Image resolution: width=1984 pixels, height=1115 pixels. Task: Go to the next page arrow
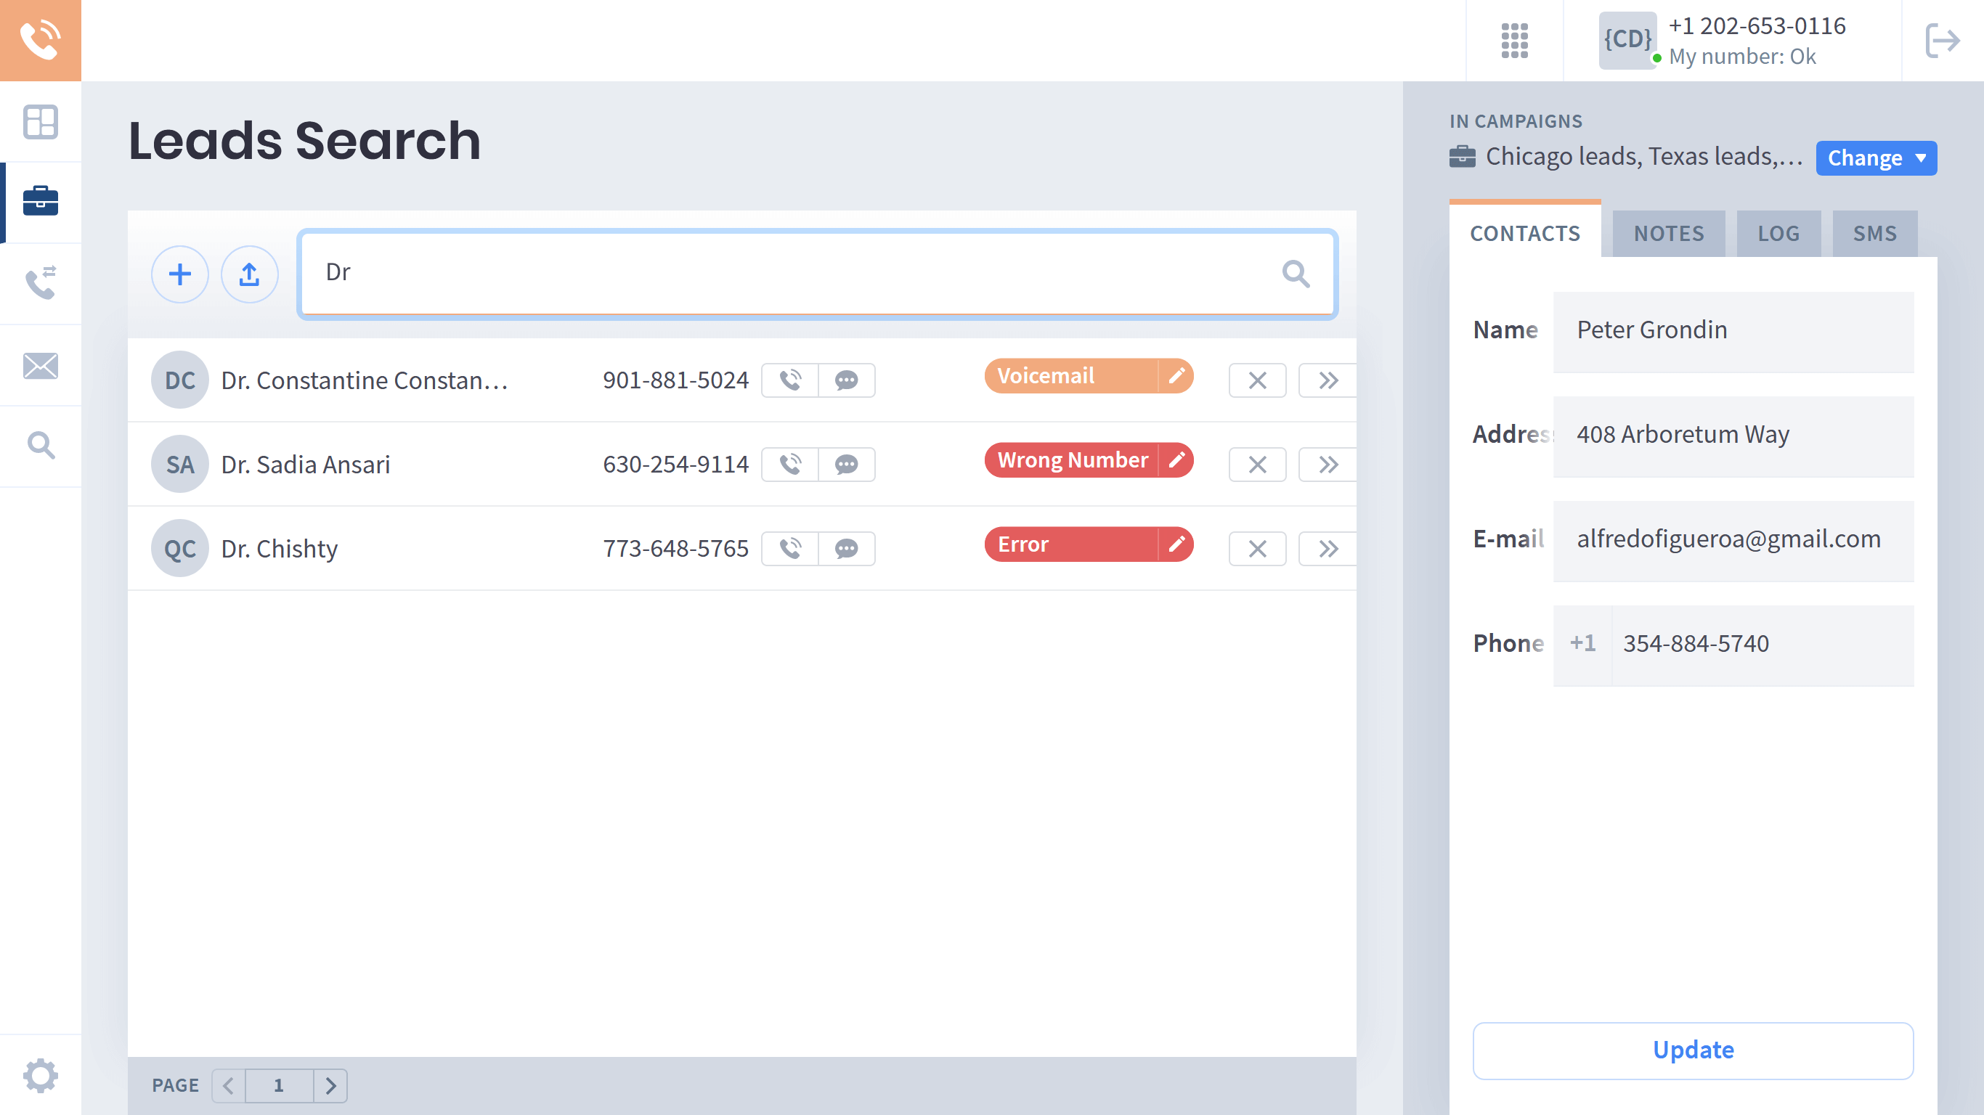point(330,1086)
